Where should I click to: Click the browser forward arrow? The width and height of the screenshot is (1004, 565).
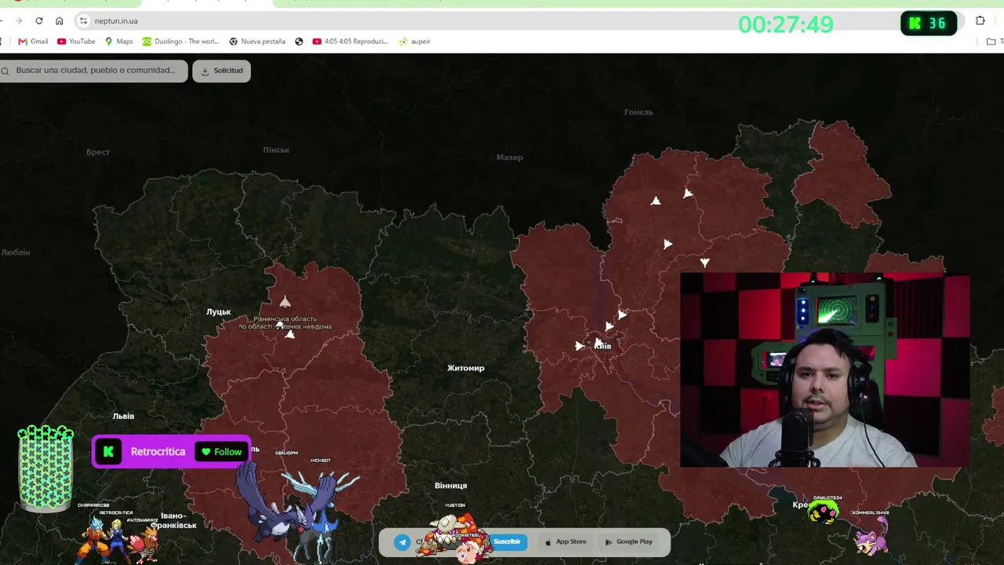[x=19, y=20]
